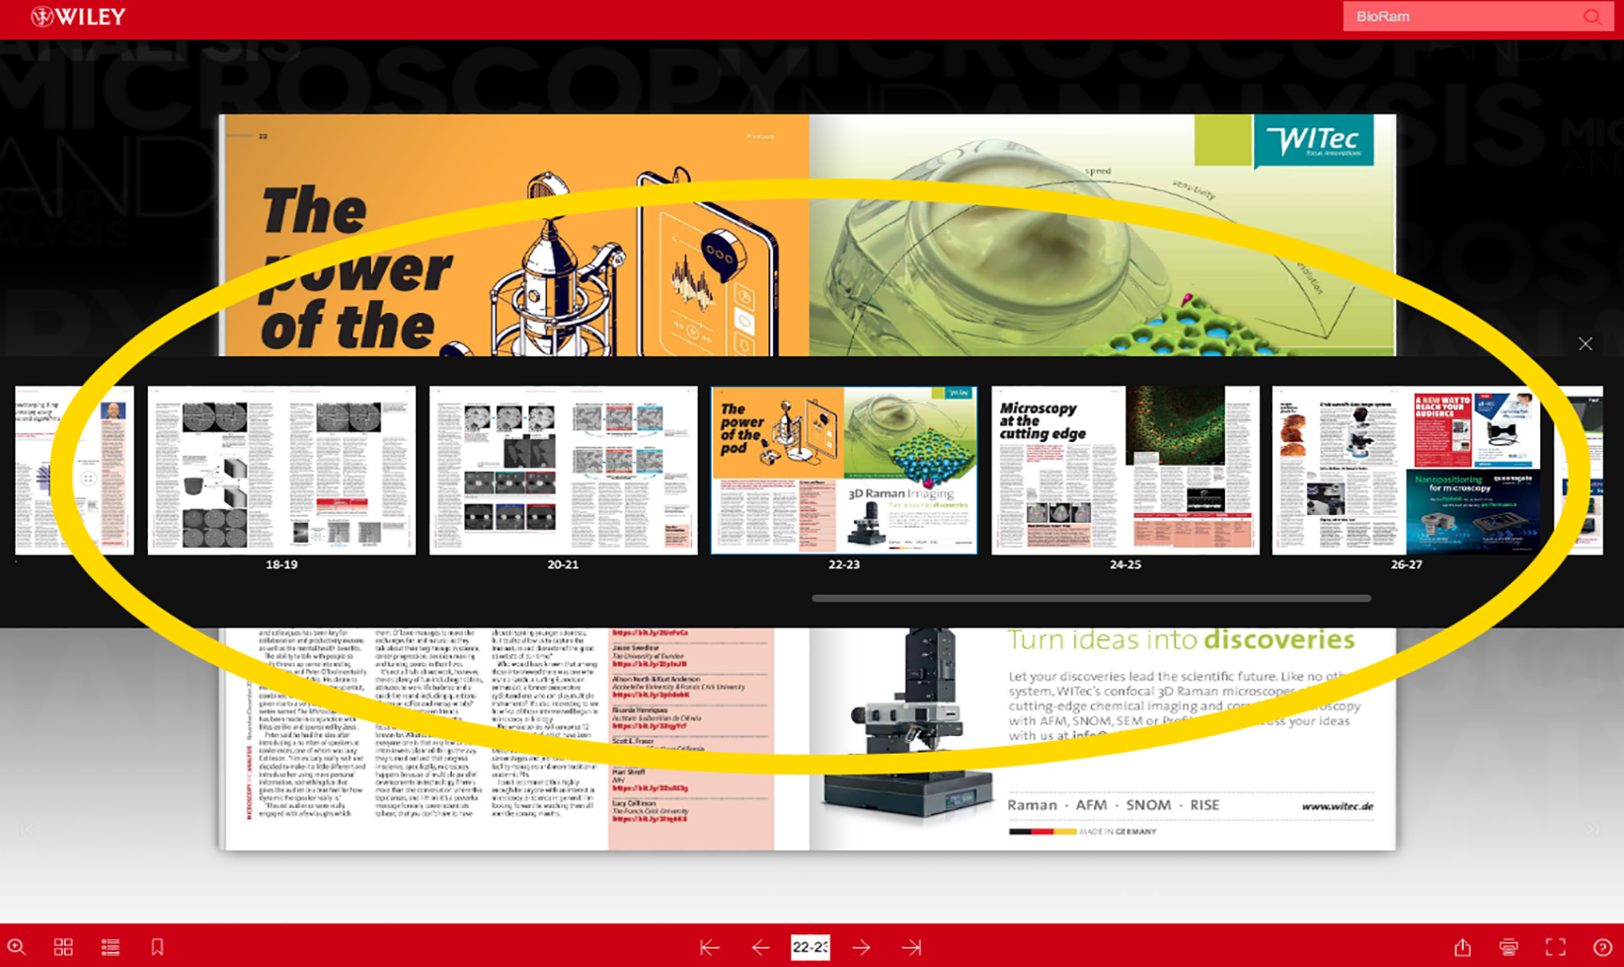Viewport: 1624px width, 967px height.
Task: Run the BioRam search with the magnifier icon
Action: tap(1591, 16)
